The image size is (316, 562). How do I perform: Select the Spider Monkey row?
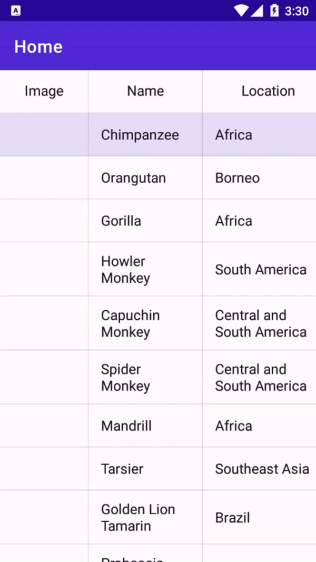click(125, 378)
